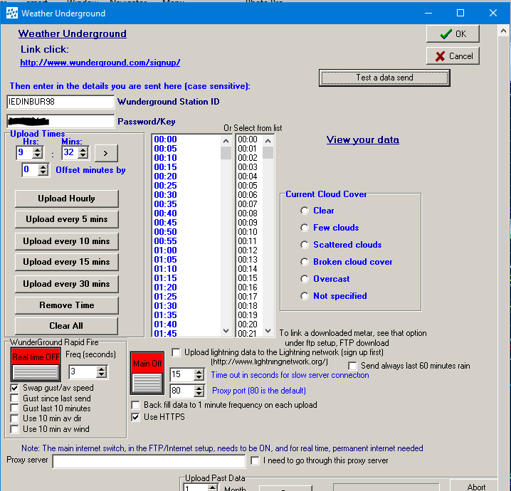The image size is (511, 491).
Task: Click the Clear All button
Action: point(66,326)
